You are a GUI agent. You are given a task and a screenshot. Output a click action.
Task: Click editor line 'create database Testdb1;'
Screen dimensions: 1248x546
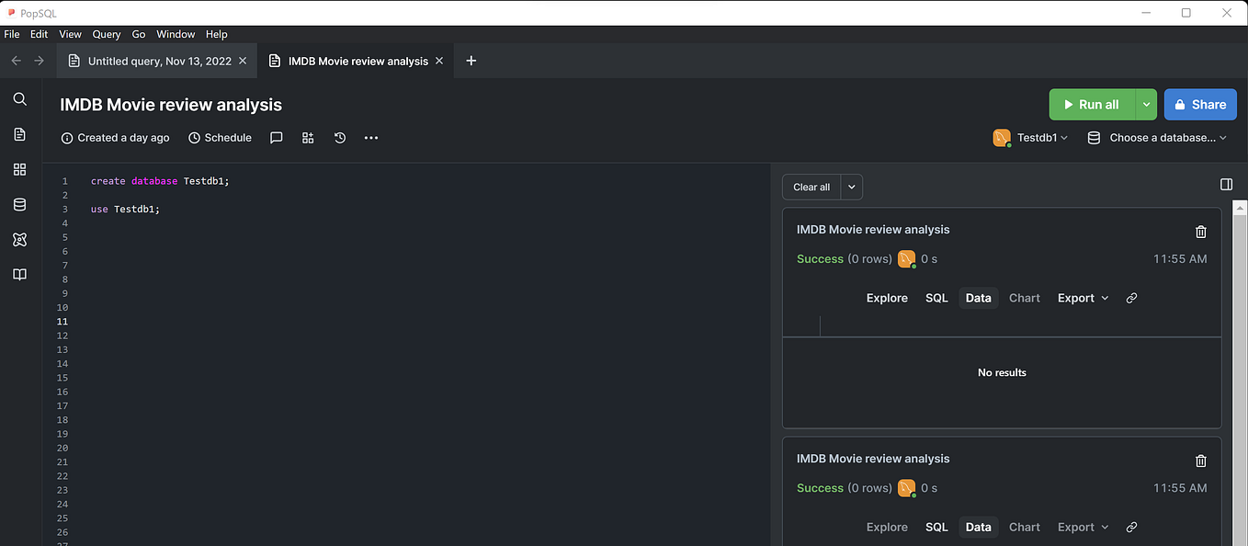click(160, 181)
